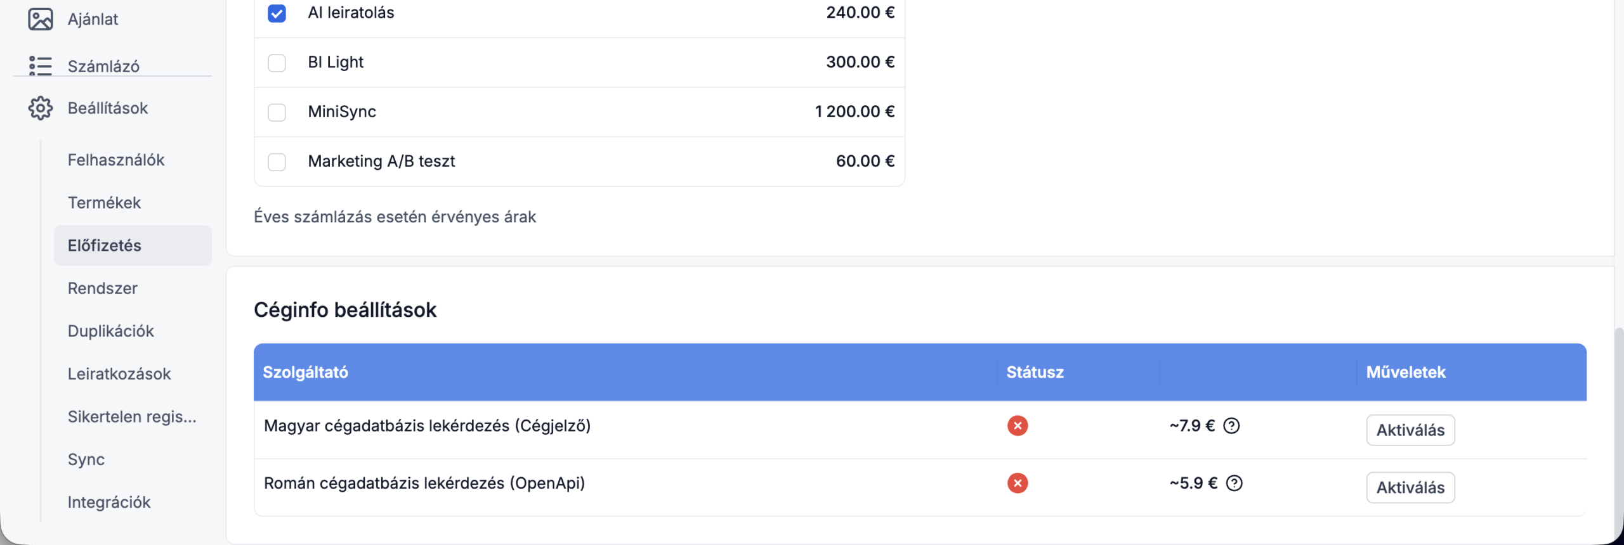Screen dimensions: 1624x545
Task: Go to the Termékek menu item
Action: (105, 203)
